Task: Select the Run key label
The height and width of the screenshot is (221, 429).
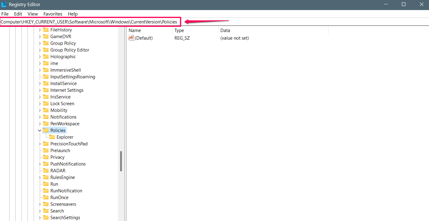Action: tap(54, 184)
